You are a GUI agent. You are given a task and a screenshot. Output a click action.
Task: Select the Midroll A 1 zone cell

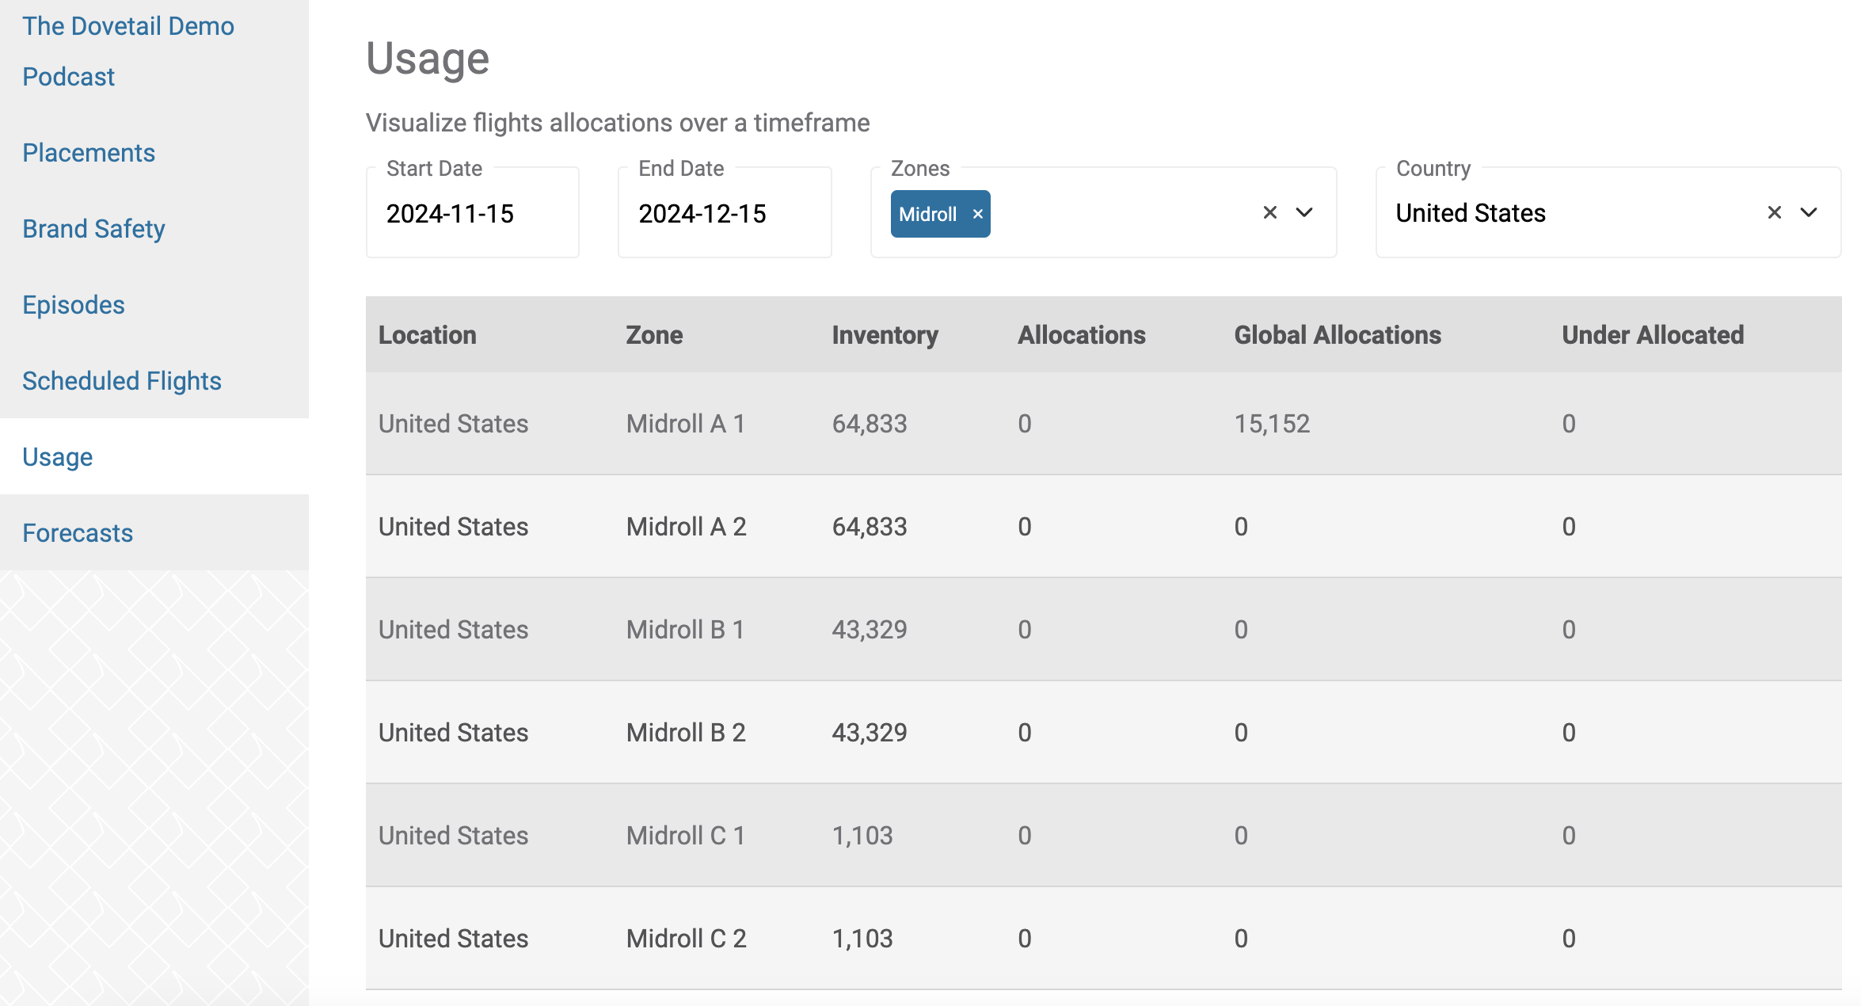686,424
